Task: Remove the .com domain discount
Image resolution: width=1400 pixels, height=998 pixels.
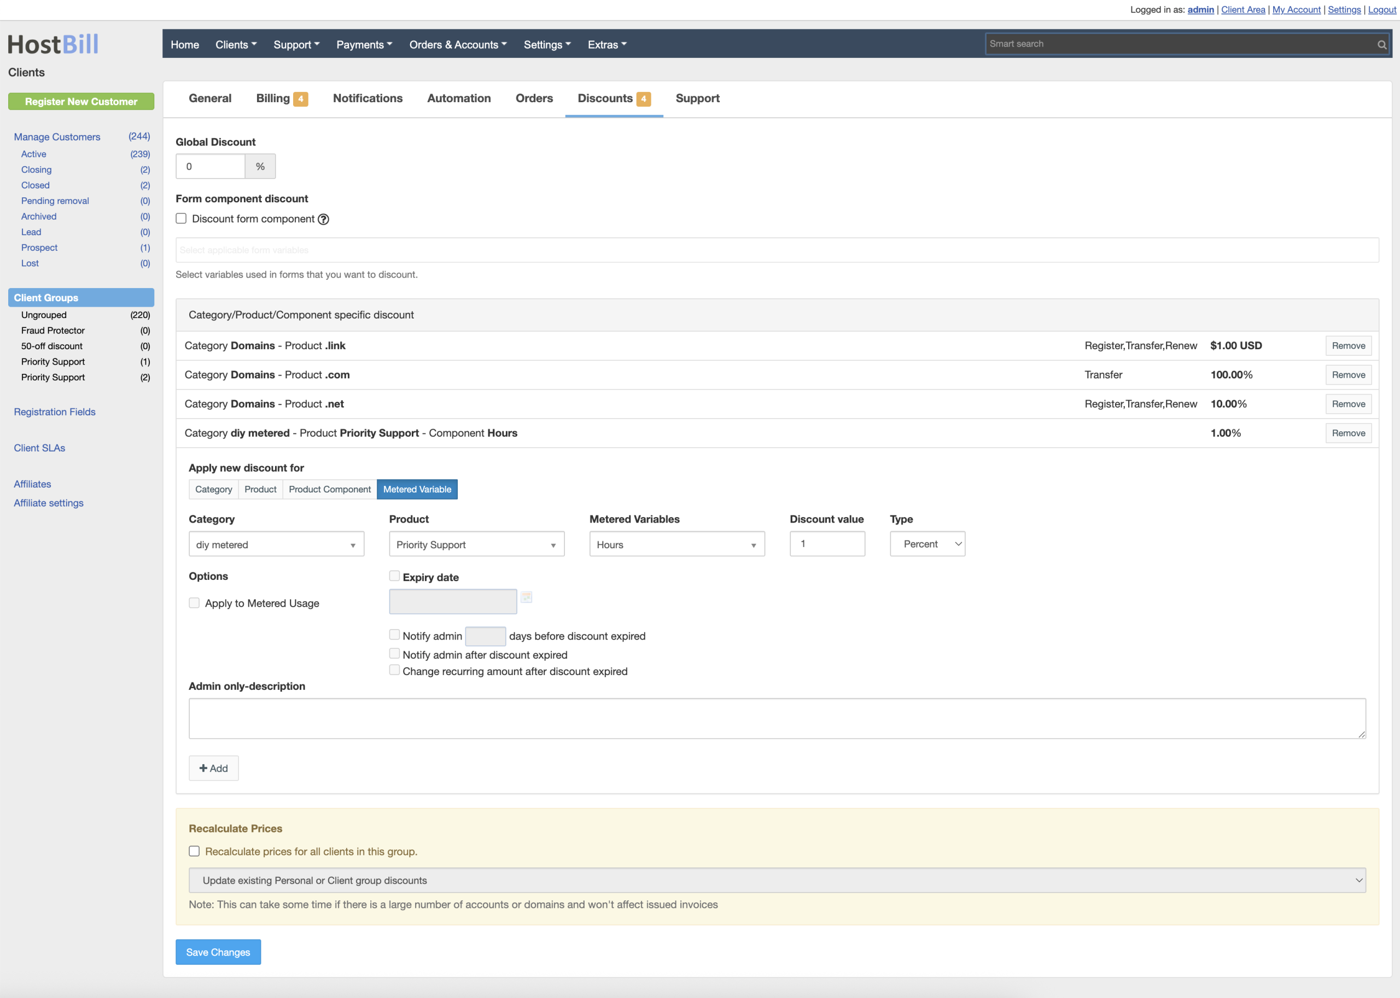Action: [x=1349, y=375]
